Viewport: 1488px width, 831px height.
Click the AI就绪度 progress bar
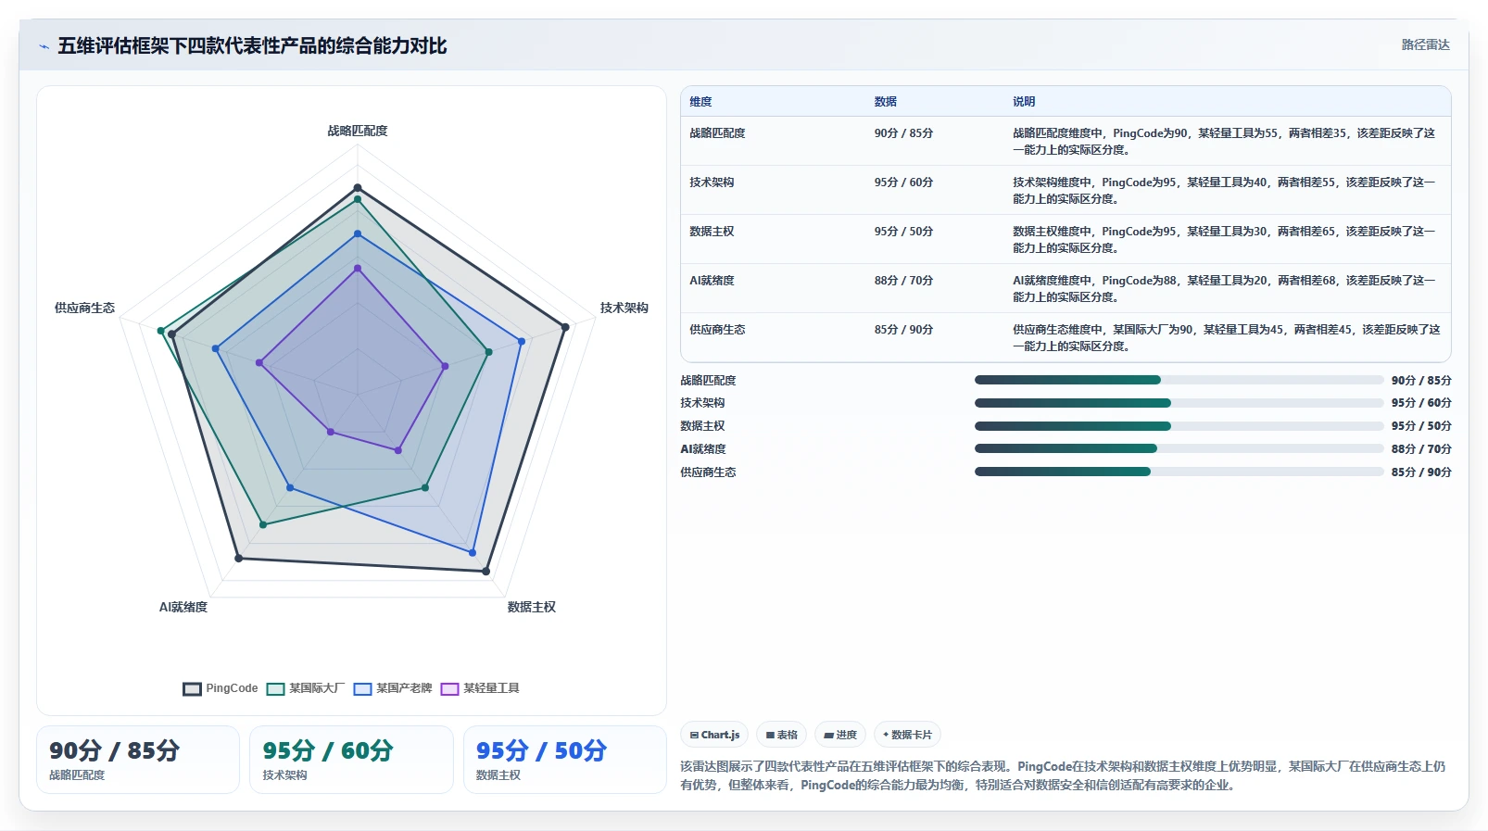1179,448
